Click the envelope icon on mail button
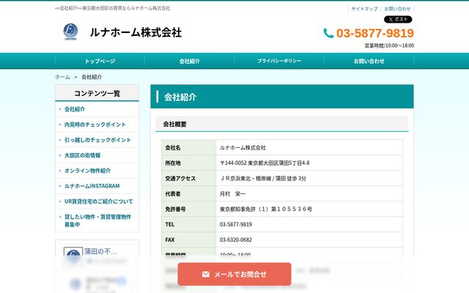 [x=205, y=274]
